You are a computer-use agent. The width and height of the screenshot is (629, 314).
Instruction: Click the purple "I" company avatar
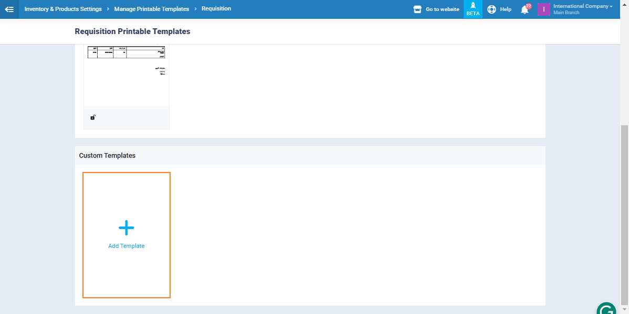[543, 9]
